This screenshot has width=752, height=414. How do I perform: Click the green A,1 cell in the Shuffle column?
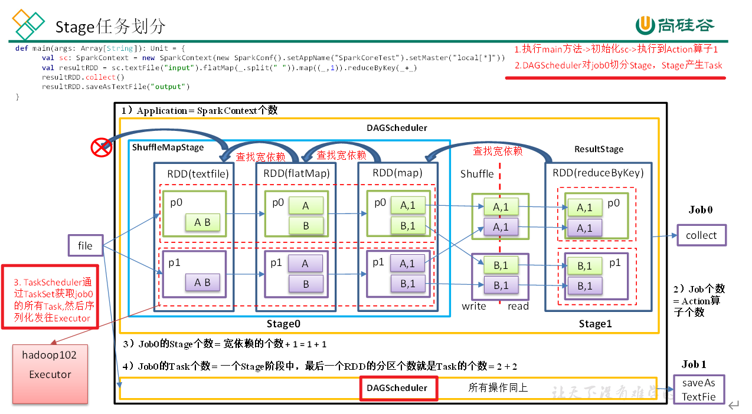click(501, 206)
